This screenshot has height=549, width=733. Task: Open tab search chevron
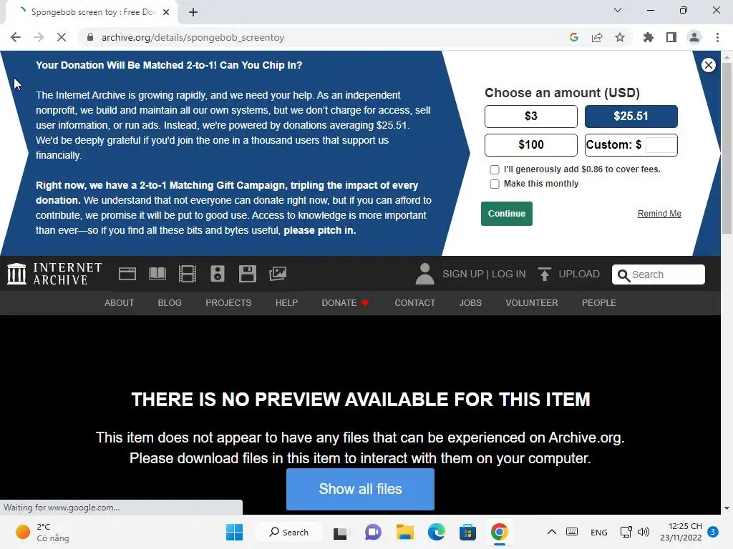click(x=618, y=10)
